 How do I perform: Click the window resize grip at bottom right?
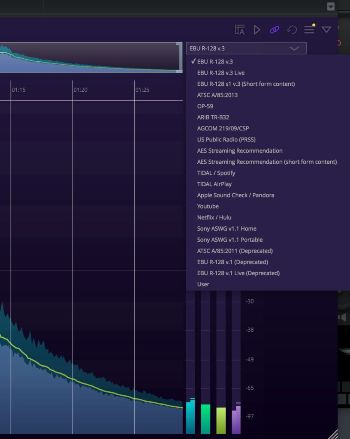[x=333, y=434]
